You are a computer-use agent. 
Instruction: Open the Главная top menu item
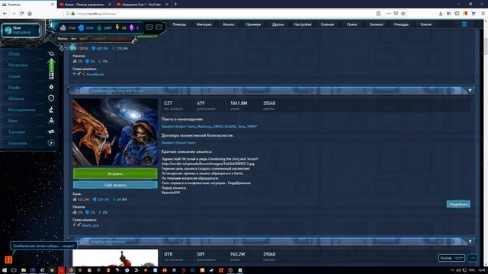[x=327, y=24]
